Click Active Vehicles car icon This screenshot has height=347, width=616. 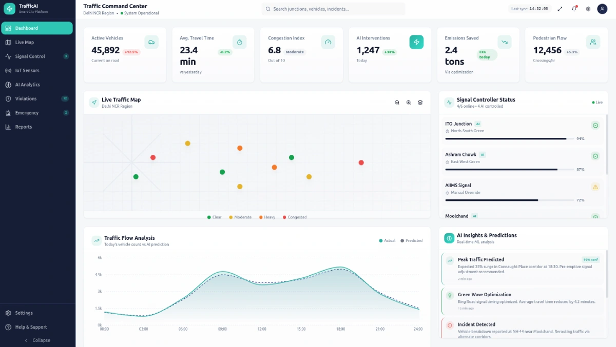[x=151, y=42]
